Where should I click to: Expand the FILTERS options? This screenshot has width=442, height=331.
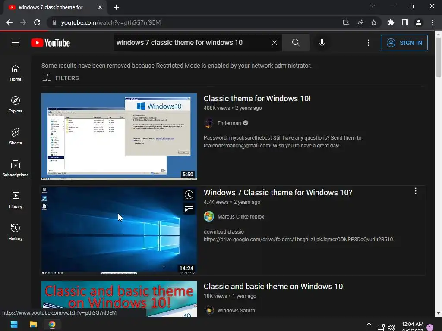(x=60, y=78)
